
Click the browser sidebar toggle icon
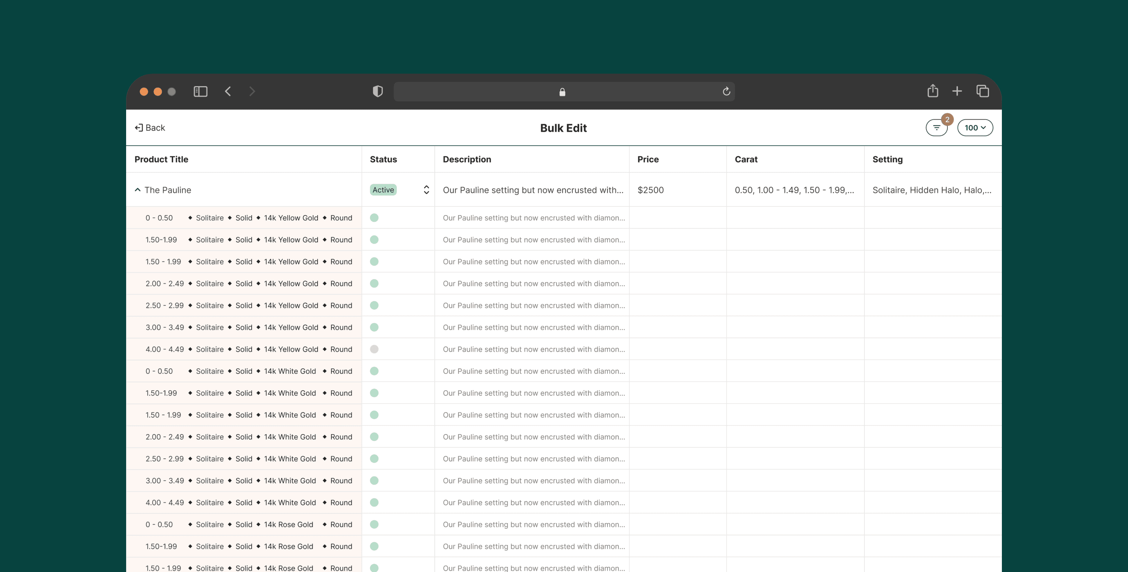[x=200, y=92]
